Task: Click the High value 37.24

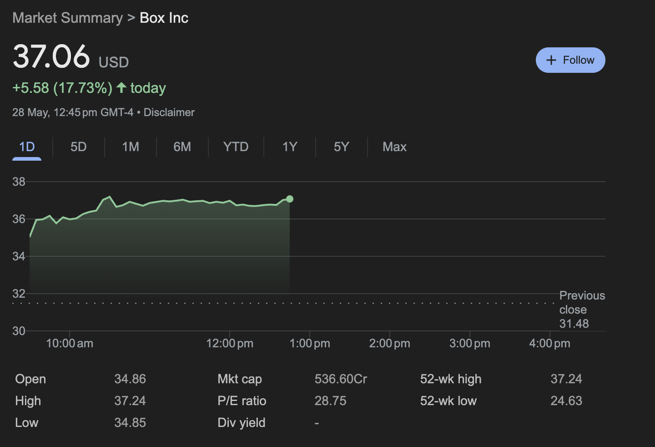Action: 130,401
